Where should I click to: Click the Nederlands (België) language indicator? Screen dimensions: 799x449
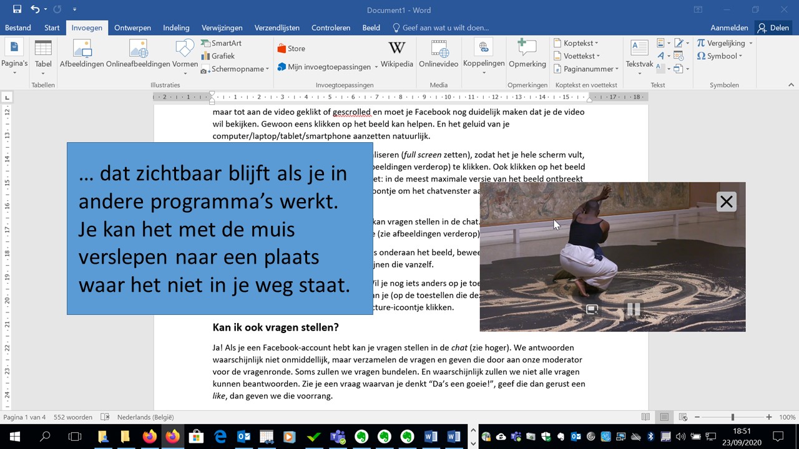[145, 417]
